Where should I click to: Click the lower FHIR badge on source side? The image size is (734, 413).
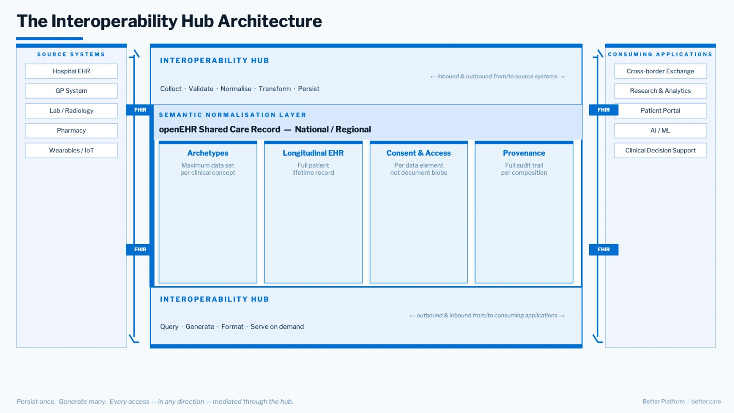point(140,249)
